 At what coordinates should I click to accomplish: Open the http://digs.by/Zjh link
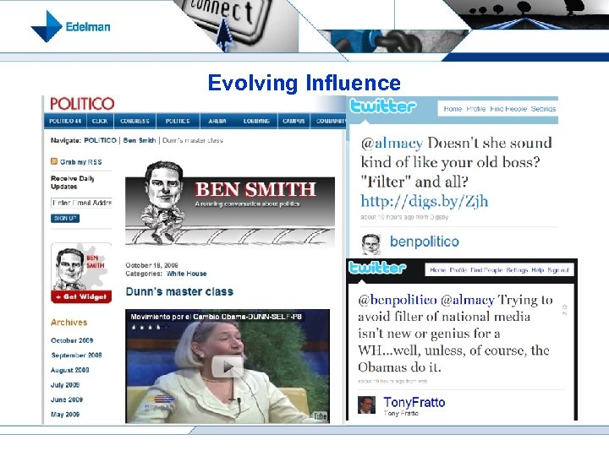point(425,201)
